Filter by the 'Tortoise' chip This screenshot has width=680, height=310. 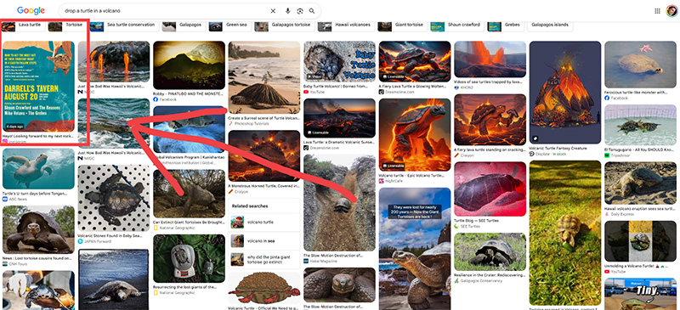tap(67, 25)
